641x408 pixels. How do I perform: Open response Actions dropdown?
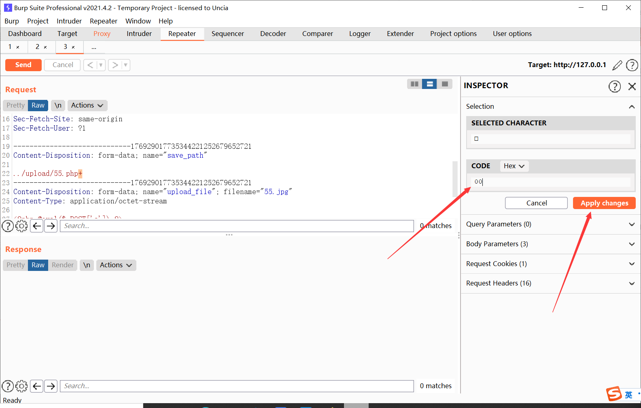(116, 265)
